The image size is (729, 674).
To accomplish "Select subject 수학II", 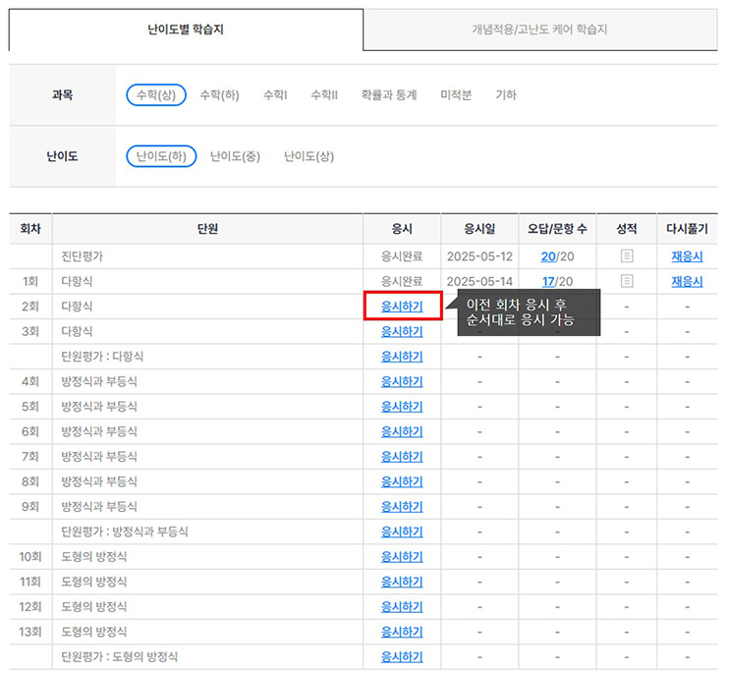I will point(324,95).
